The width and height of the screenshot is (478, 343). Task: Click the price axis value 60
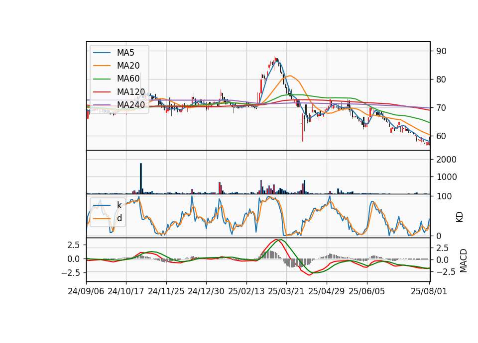[x=441, y=136]
